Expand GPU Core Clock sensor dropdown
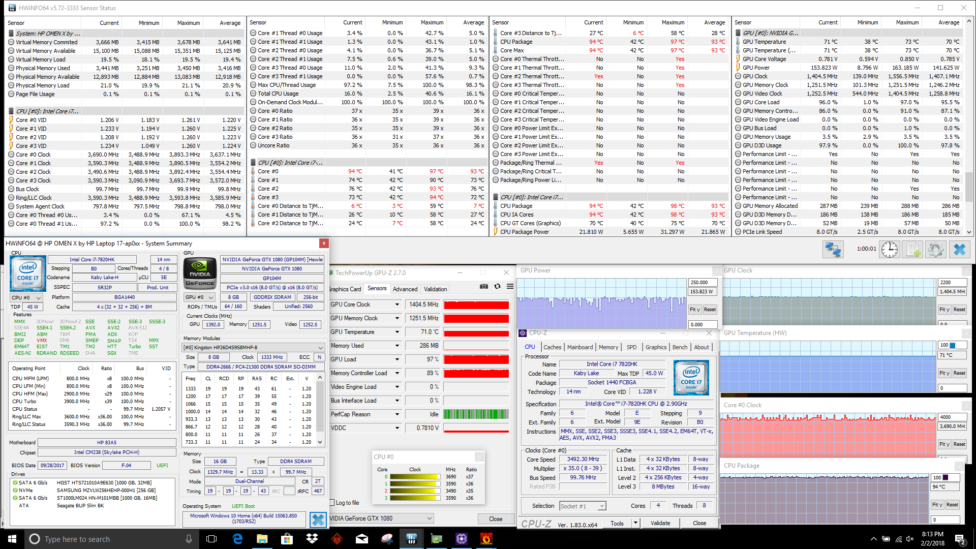The width and height of the screenshot is (976, 549). point(397,304)
